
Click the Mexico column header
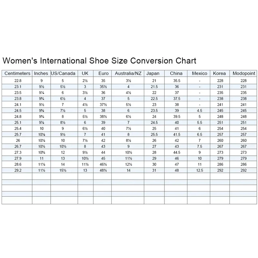click(x=199, y=73)
